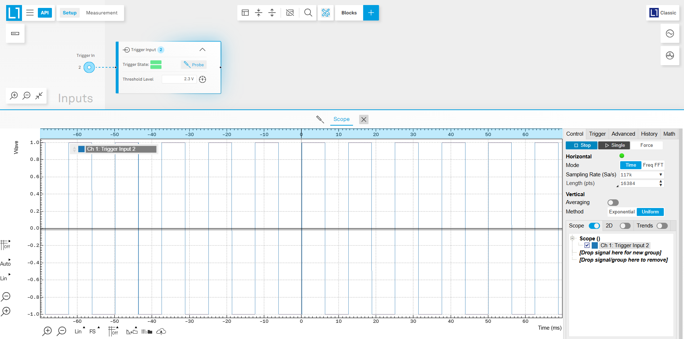Image resolution: width=684 pixels, height=339 pixels.
Task: Collapse the Scope () tree node
Action: (572, 238)
